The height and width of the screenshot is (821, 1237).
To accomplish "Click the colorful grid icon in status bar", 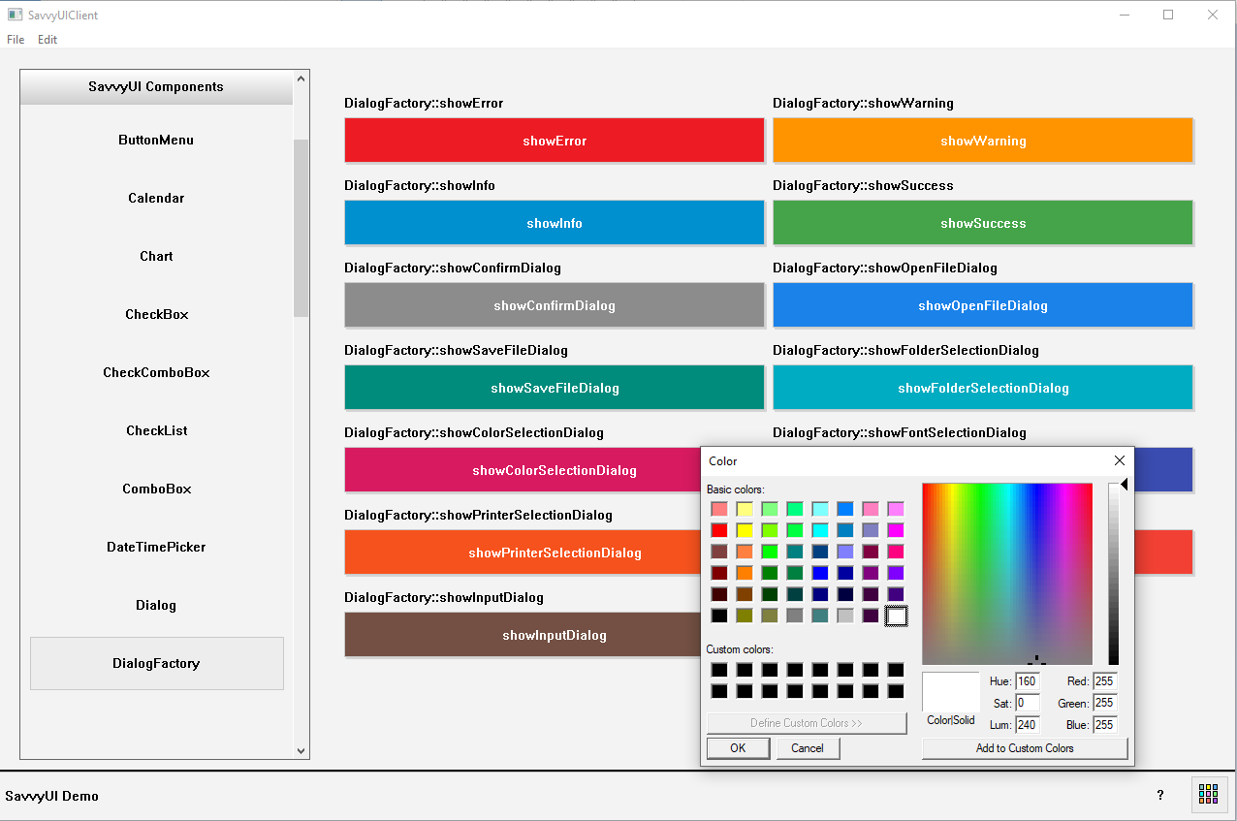I will [1208, 795].
